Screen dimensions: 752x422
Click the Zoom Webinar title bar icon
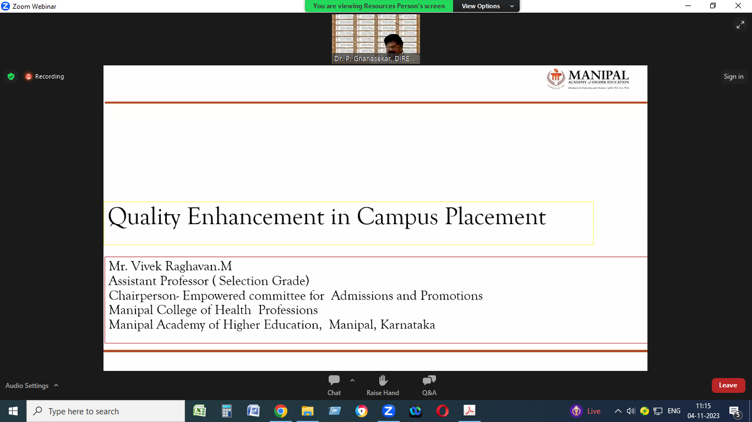coord(6,6)
